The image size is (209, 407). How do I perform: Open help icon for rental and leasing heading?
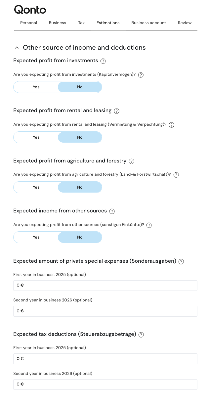point(116,111)
